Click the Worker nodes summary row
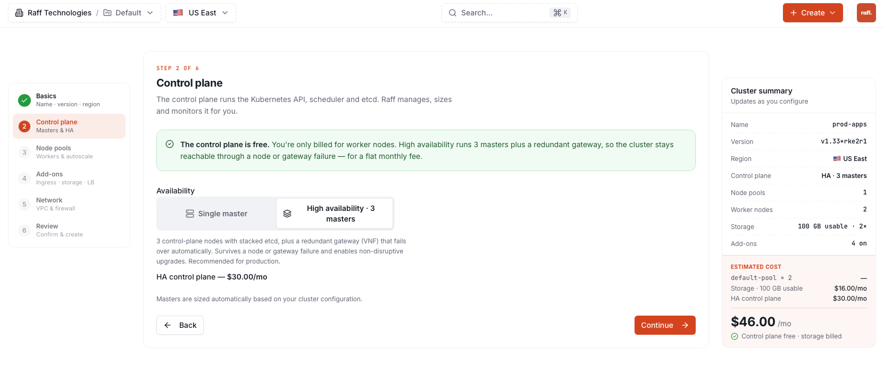Image resolution: width=884 pixels, height=390 pixels. click(799, 209)
